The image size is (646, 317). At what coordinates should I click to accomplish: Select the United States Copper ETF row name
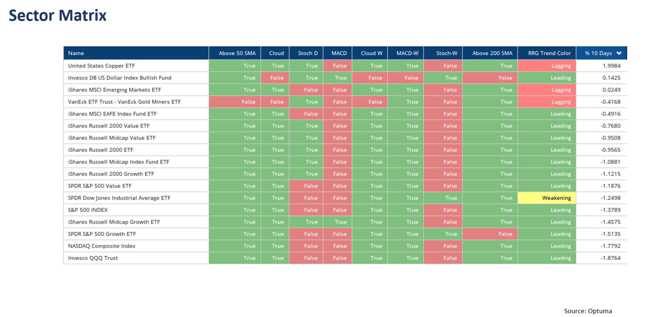(x=102, y=66)
